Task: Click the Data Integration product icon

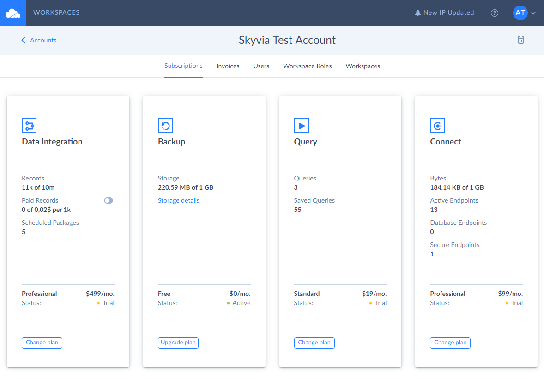Action: [29, 126]
